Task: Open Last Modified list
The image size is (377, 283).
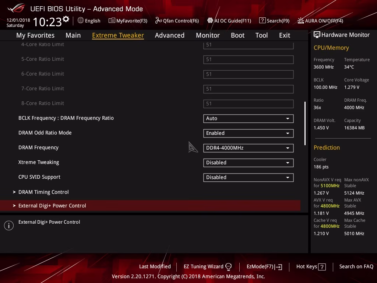Action: point(155,266)
